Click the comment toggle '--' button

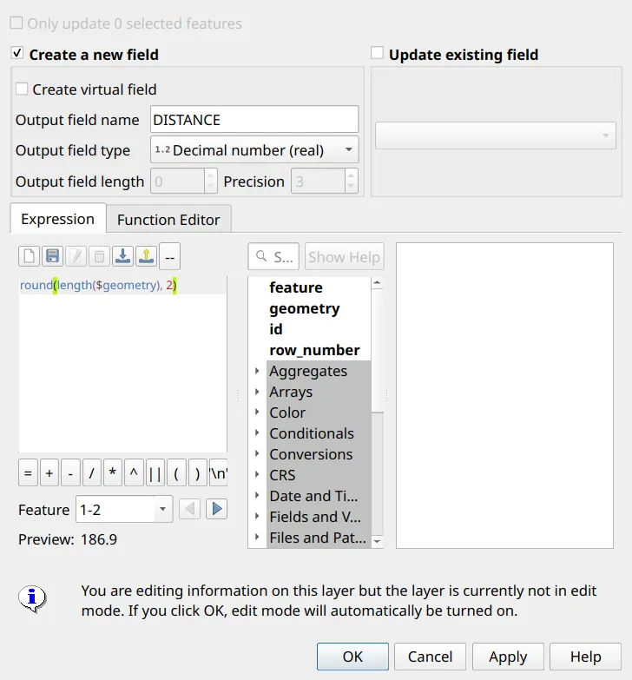point(170,256)
